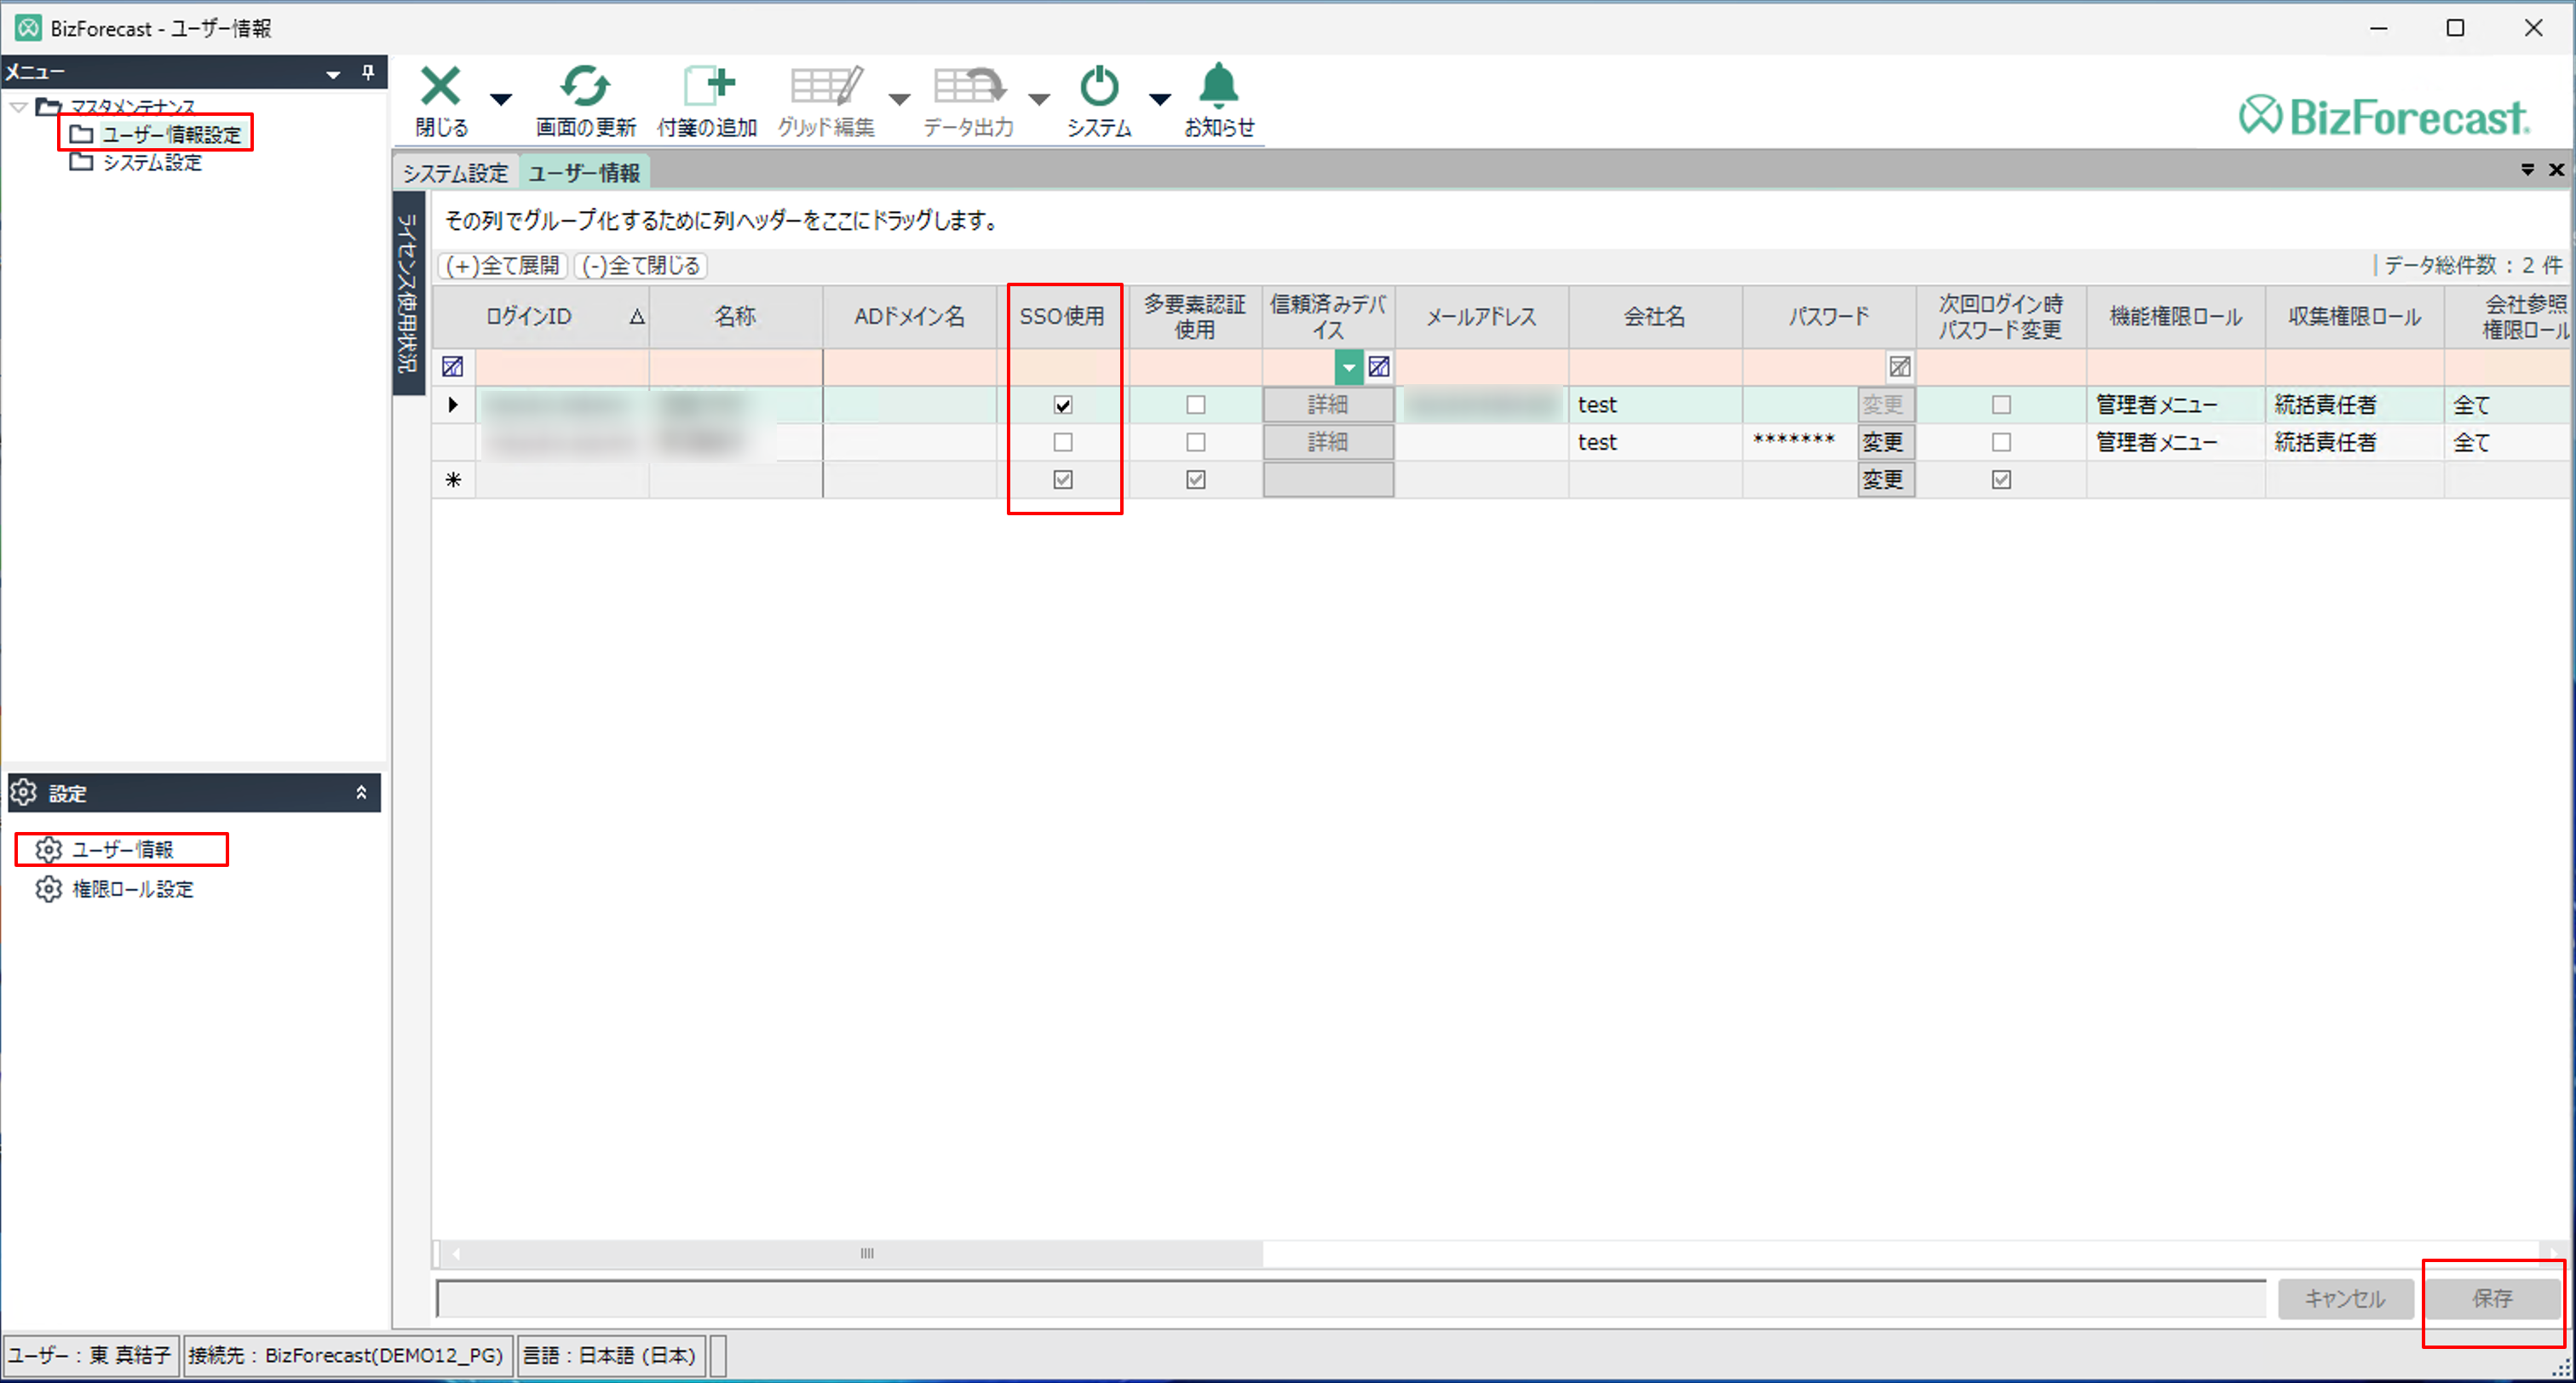Sort by the ログインID column header
The image size is (2576, 1383).
pyautogui.click(x=541, y=316)
